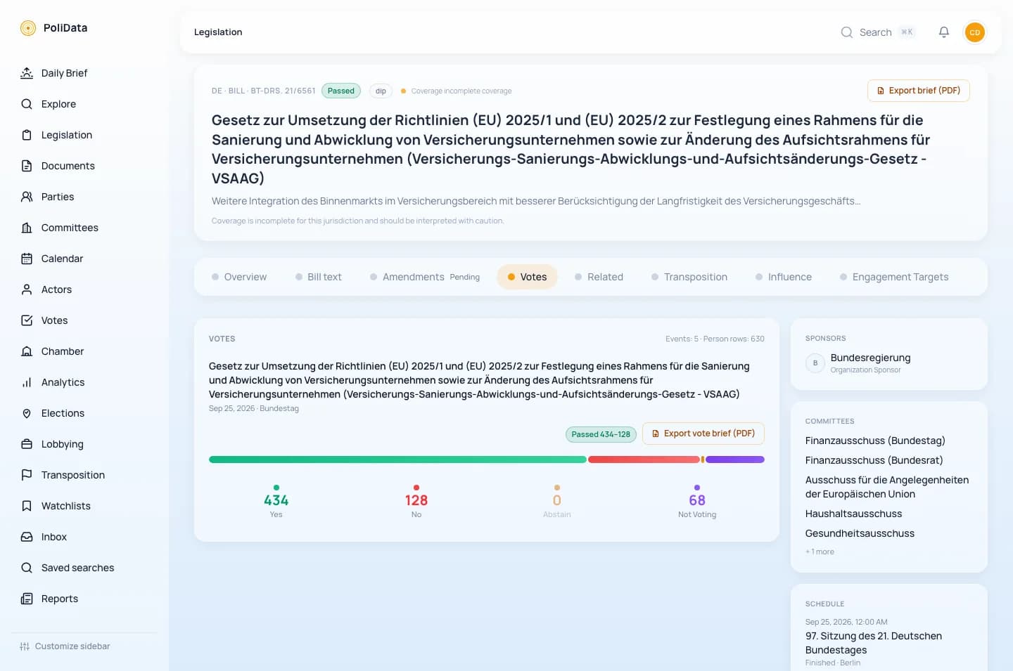Click Sep 25, 2026 · Bundestag vote date
This screenshot has height=671, width=1013.
tap(254, 408)
